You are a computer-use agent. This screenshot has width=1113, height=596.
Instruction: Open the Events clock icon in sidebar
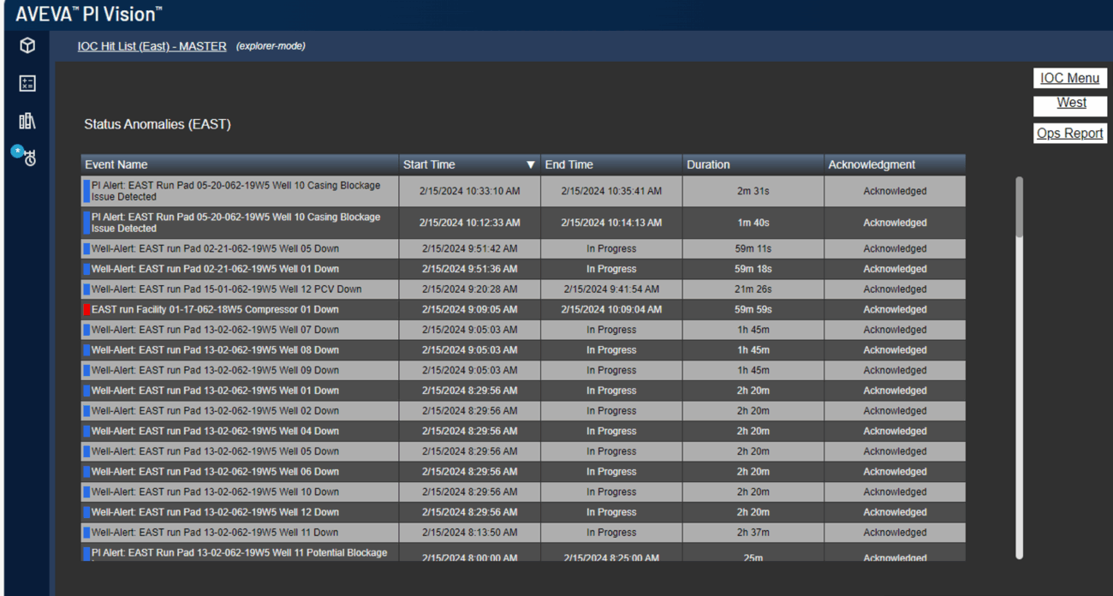[27, 158]
